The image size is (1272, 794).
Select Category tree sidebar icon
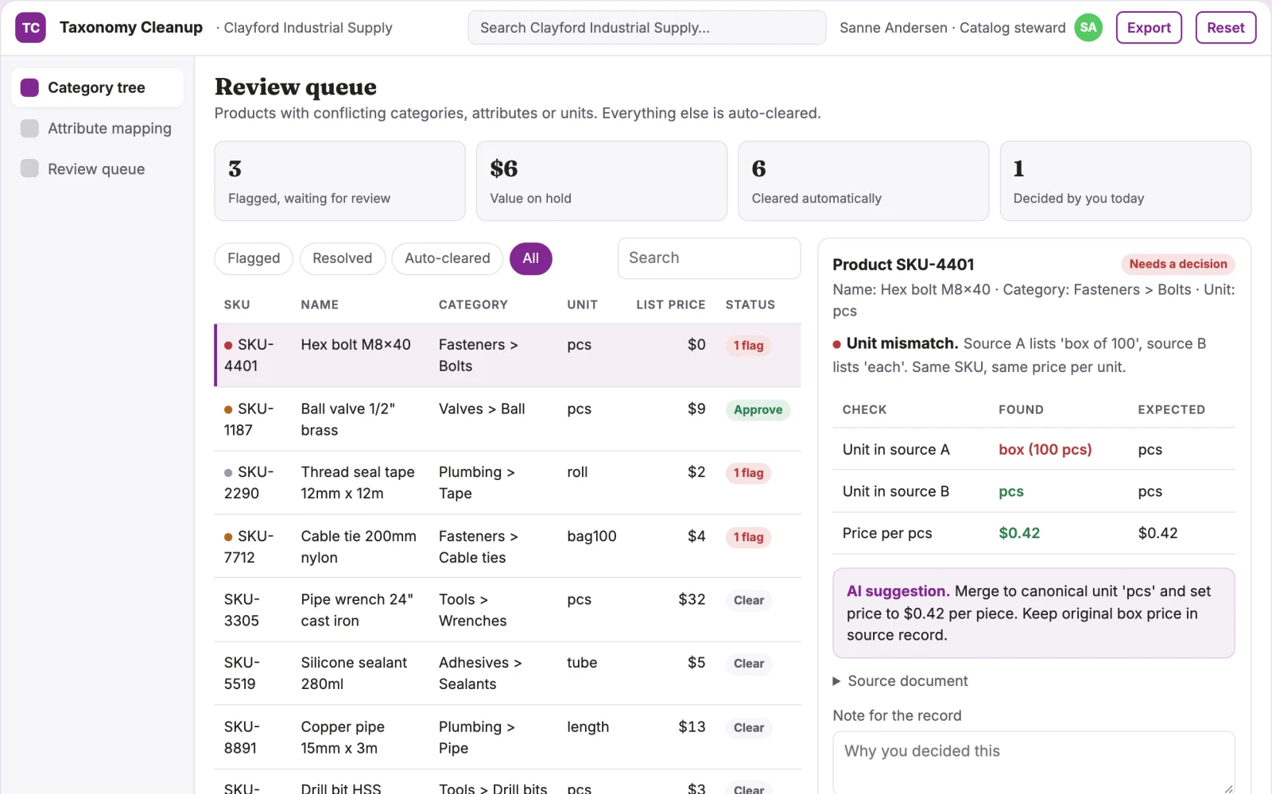coord(29,87)
